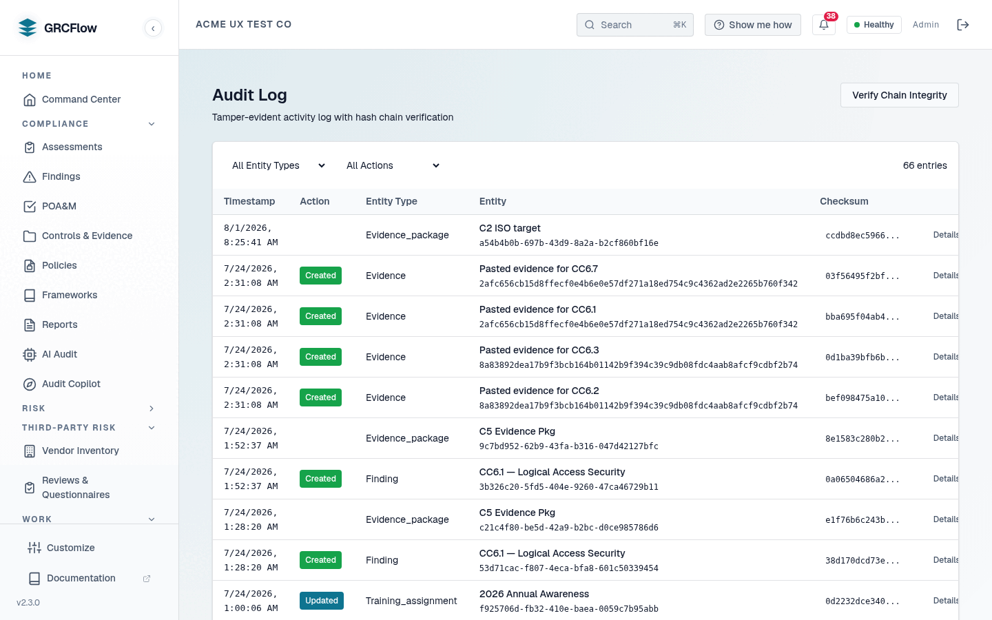The height and width of the screenshot is (620, 992).
Task: Click the Timestamp column header
Action: pos(249,201)
